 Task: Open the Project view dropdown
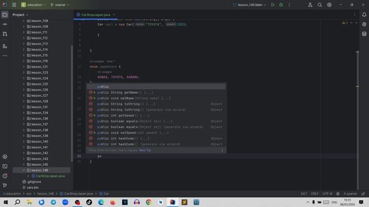coord(20,15)
